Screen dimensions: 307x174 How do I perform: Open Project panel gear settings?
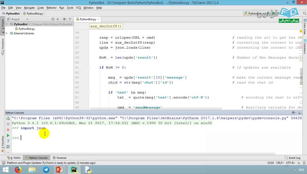click(x=64, y=19)
